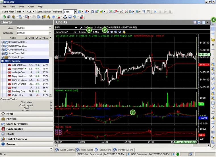Image resolution: width=216 pixels, height=157 pixels.
Task: Expand the Oversold scan group
Action: (x=3, y=49)
